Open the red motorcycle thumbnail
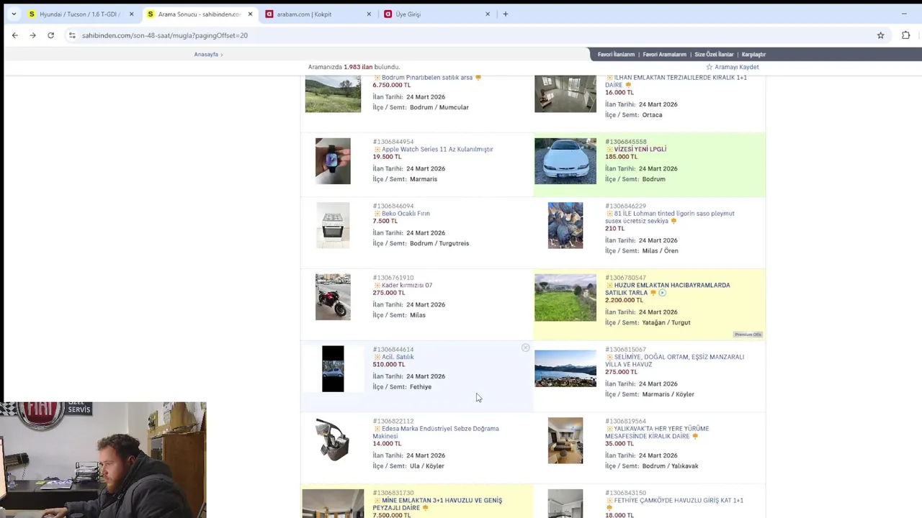The image size is (922, 518). [333, 297]
